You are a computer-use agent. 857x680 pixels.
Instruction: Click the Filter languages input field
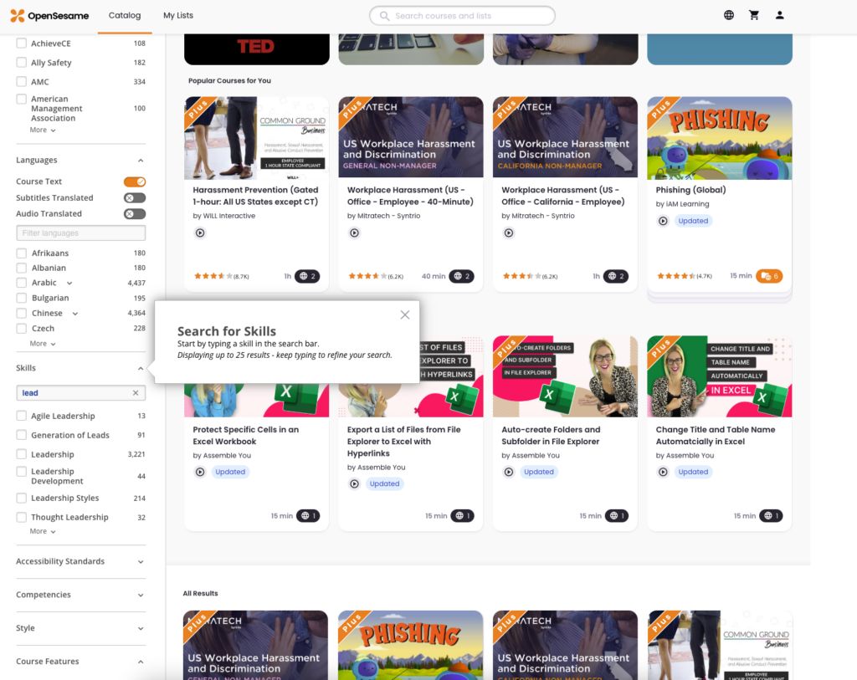(x=80, y=233)
